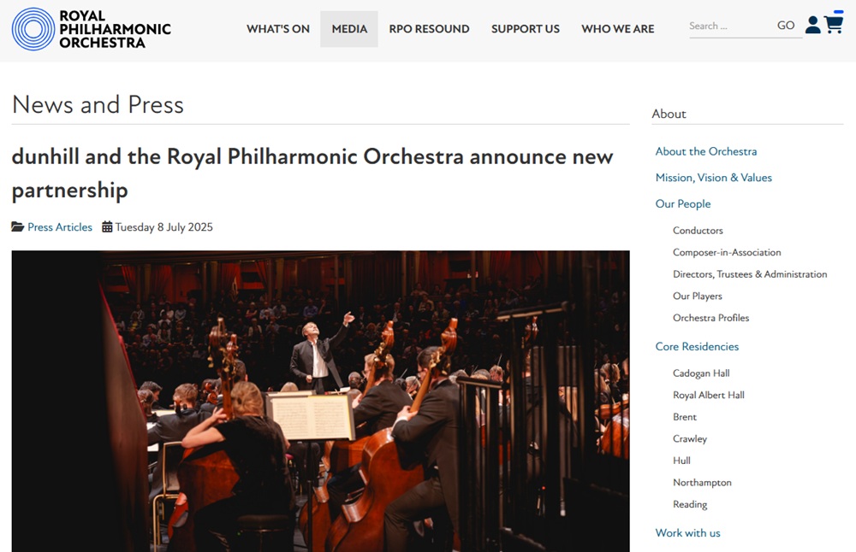Click the orchestra concert photo
Viewport: 856px width, 552px height.
[x=320, y=401]
